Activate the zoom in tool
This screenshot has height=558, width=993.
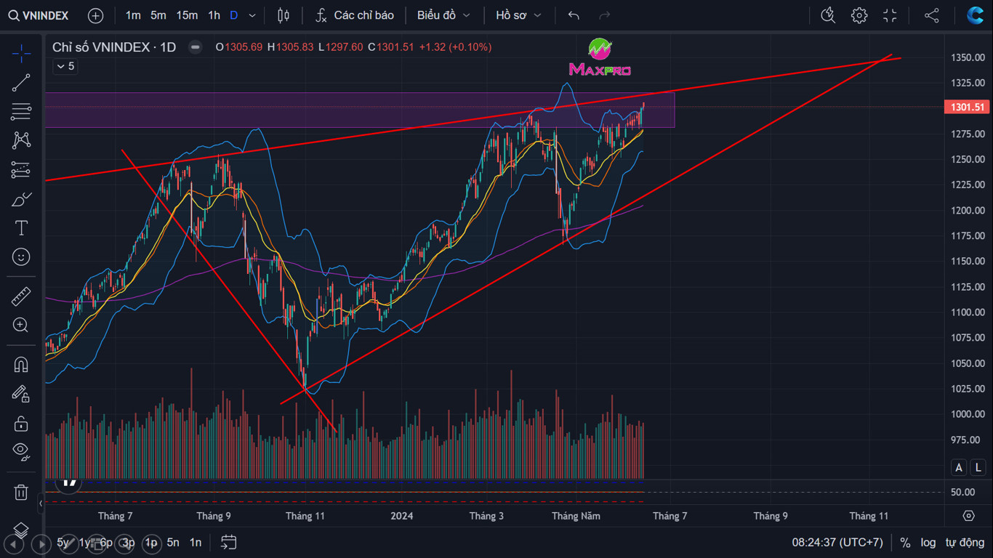click(x=21, y=325)
